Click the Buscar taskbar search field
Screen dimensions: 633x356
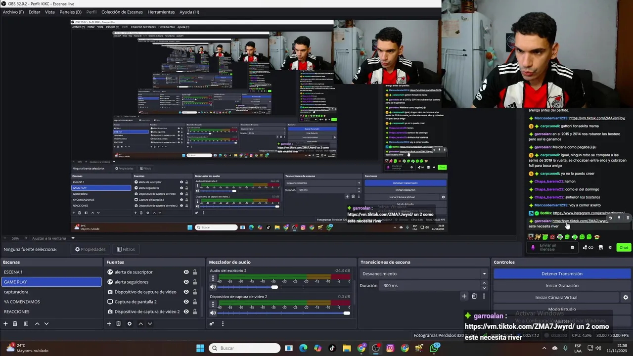(x=245, y=348)
